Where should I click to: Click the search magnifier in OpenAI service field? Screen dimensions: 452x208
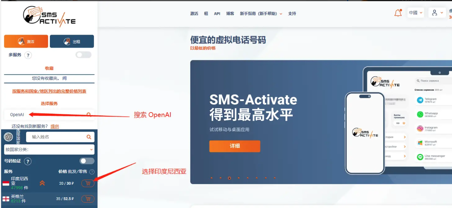(89, 115)
